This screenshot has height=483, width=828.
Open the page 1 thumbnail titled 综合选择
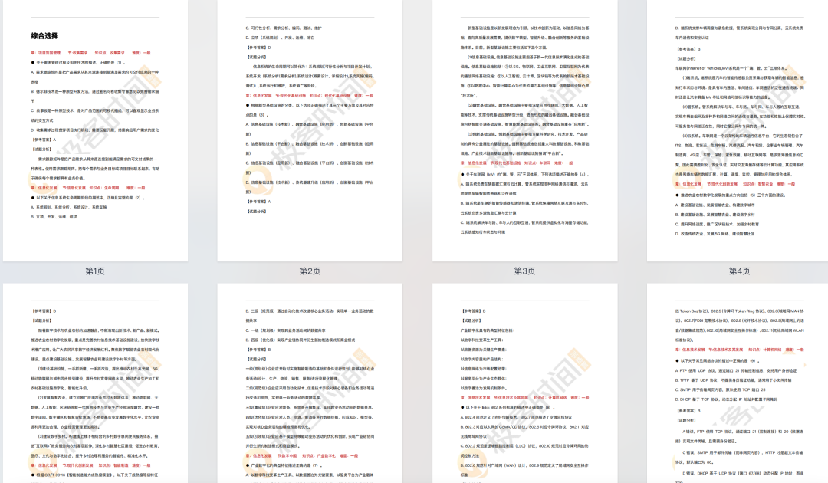tap(95, 130)
